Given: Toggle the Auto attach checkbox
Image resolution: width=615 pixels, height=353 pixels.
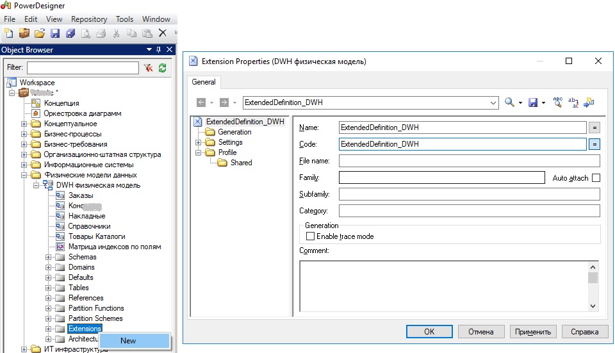Looking at the screenshot, I should click(x=596, y=177).
